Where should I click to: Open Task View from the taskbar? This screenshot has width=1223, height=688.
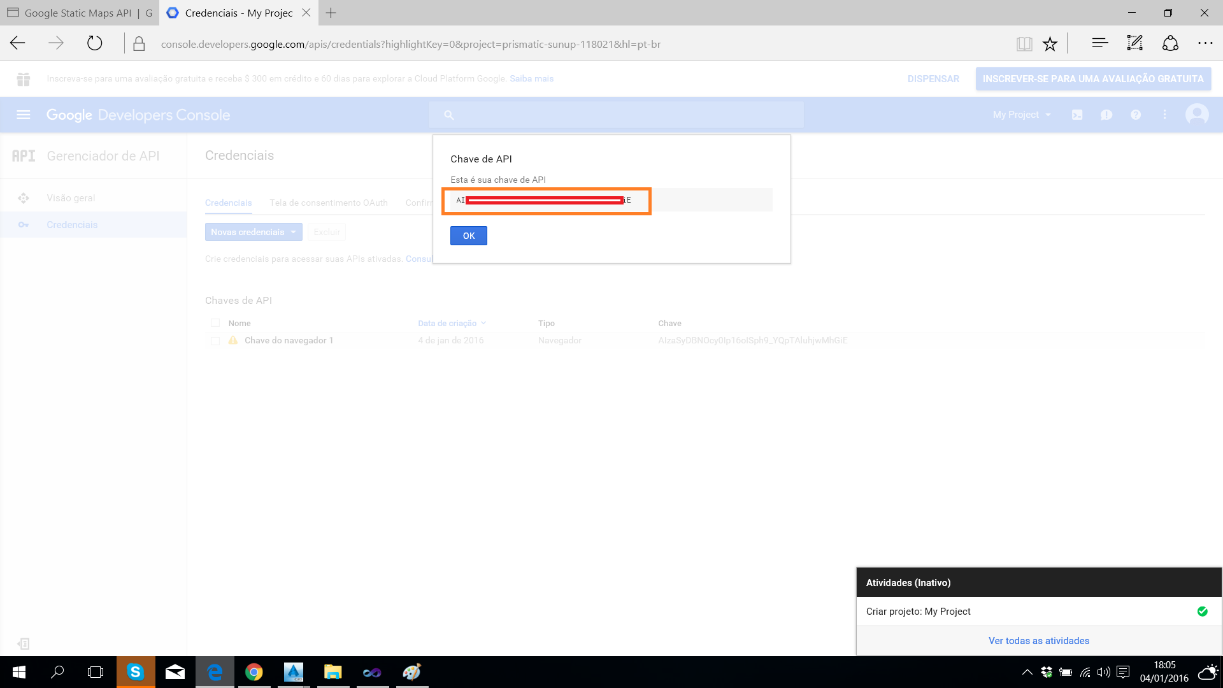[x=96, y=672]
